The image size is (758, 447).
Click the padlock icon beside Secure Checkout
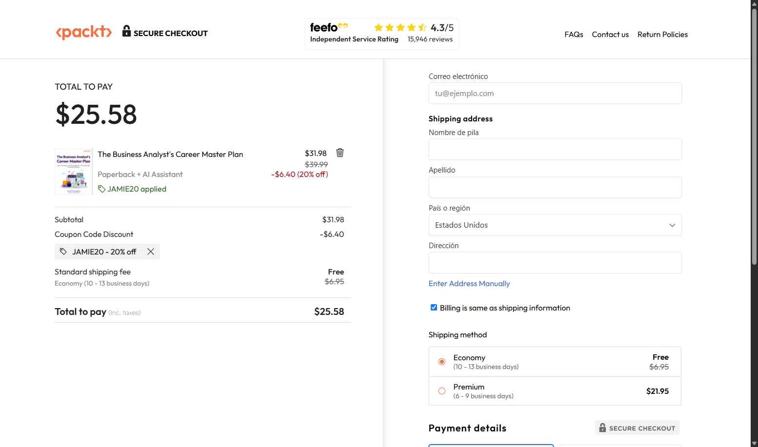click(126, 31)
